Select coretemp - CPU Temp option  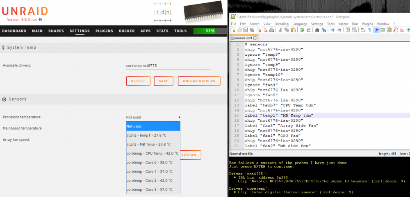(x=153, y=153)
